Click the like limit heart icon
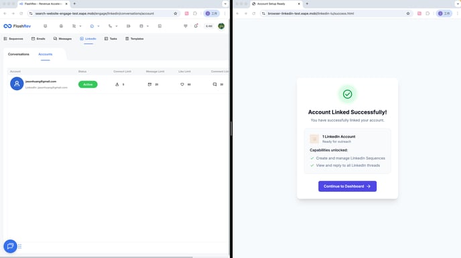The width and height of the screenshot is (461, 258). point(182,84)
